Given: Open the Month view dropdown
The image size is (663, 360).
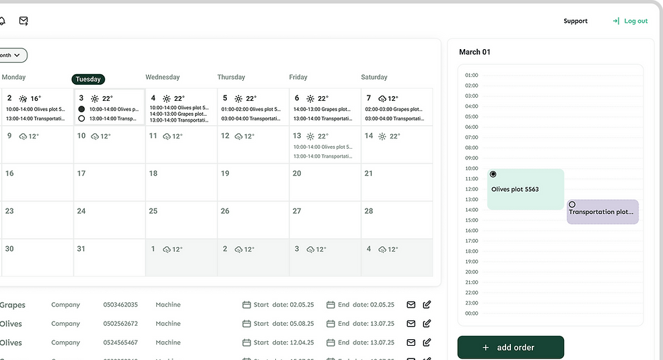Looking at the screenshot, I should tap(12, 55).
